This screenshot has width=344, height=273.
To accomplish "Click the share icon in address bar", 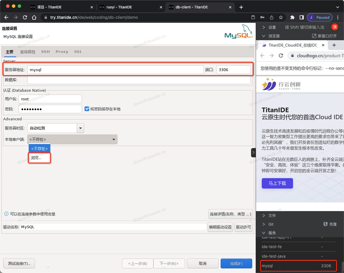I will point(272,17).
